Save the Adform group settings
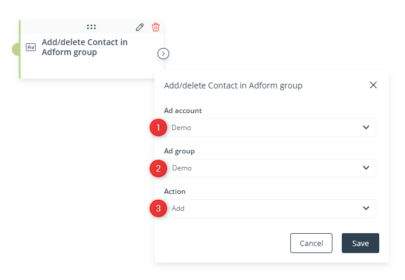Viewport: 405px width, 280px height. tap(361, 243)
